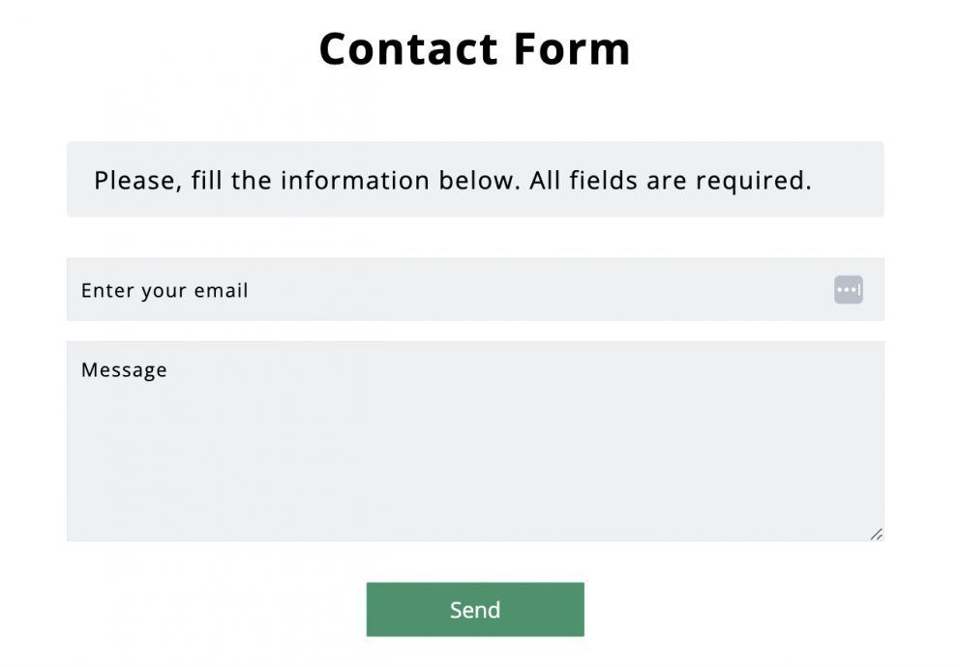Click the Send button
Image resolution: width=960 pixels, height=667 pixels.
pyautogui.click(x=475, y=609)
